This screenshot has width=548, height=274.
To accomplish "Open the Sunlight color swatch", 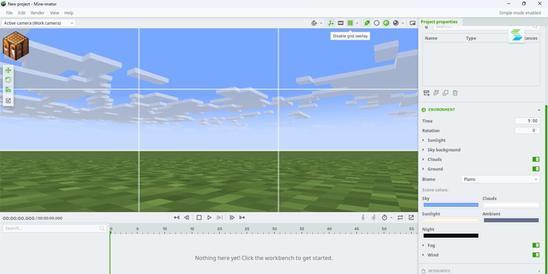I will point(451,221).
